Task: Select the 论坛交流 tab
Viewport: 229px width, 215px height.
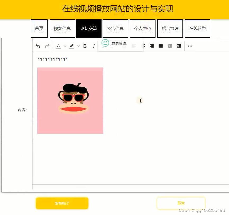Action: 89,28
